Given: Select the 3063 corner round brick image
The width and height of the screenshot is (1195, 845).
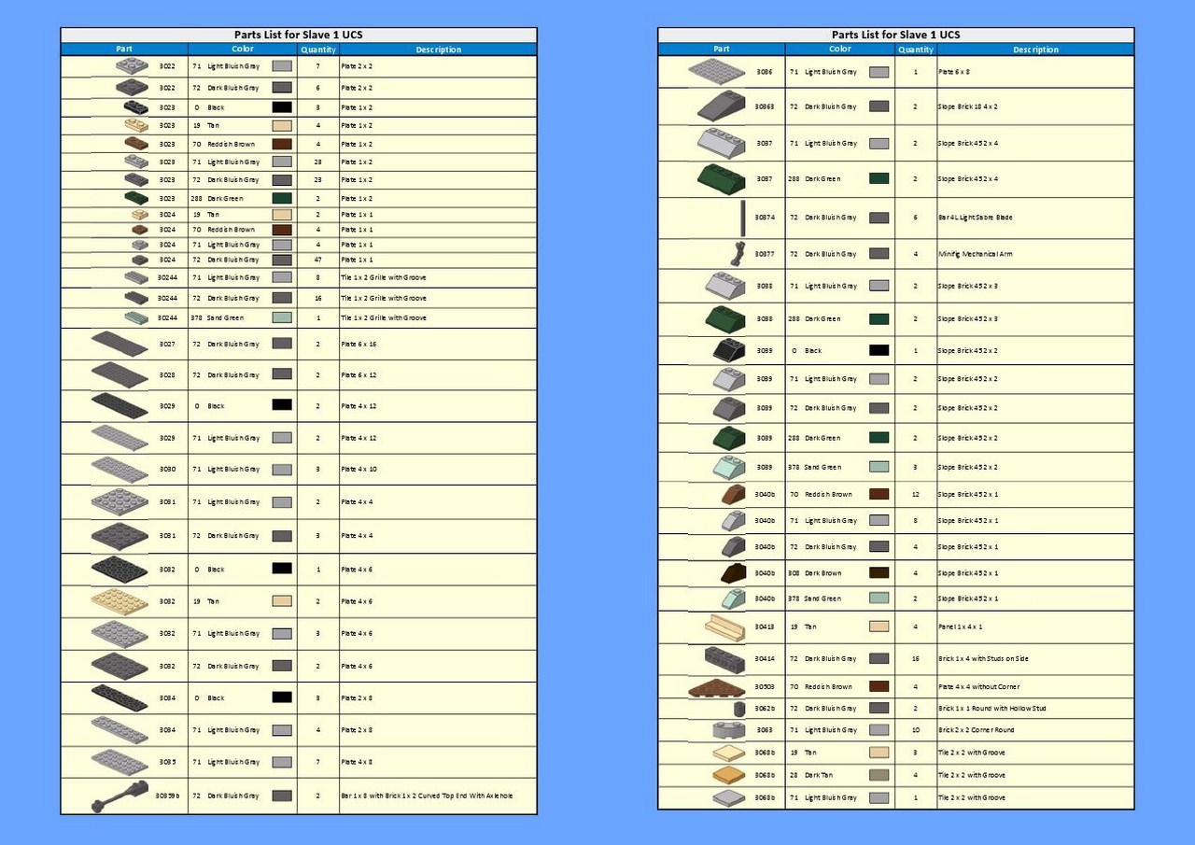Looking at the screenshot, I should [729, 730].
